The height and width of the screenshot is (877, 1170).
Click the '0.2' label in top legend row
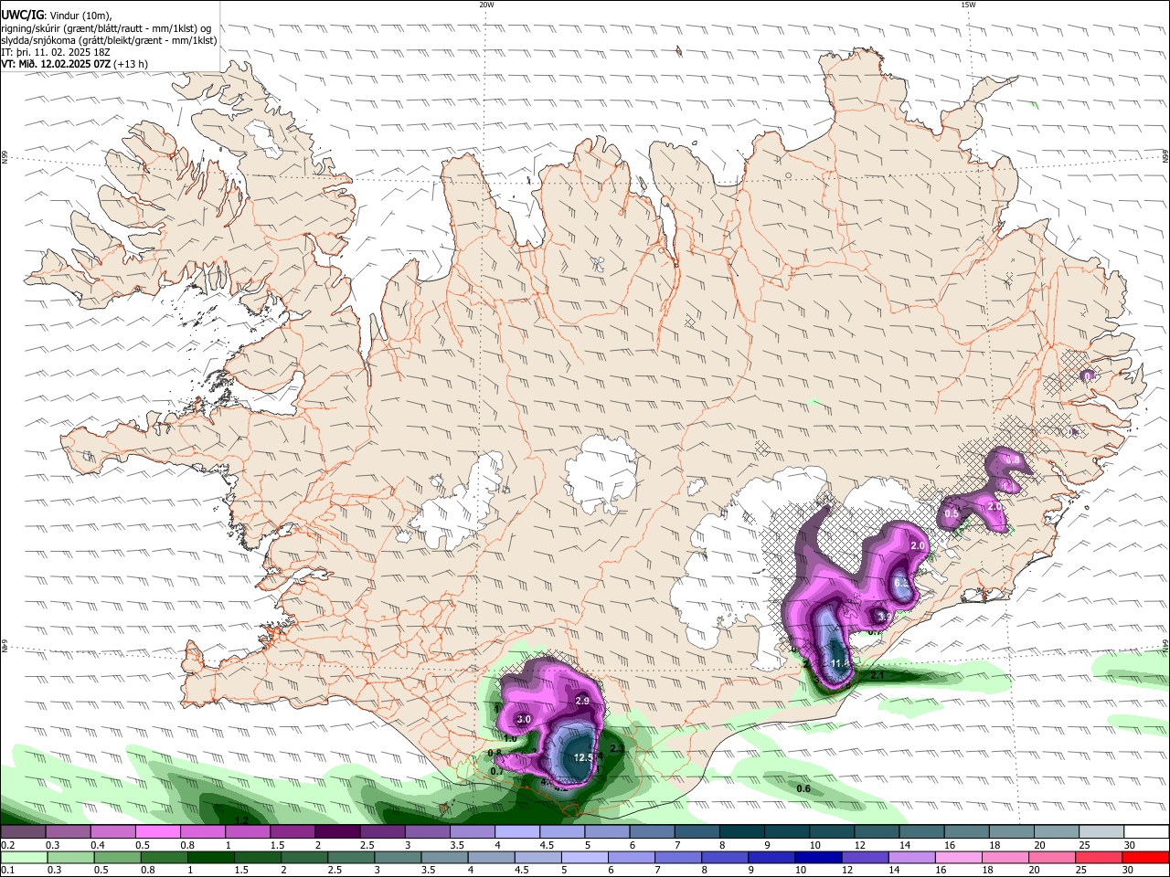click(x=7, y=845)
